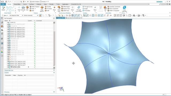Click the Fit view toolbar icon
The width and height of the screenshot is (171, 96).
(130, 15)
